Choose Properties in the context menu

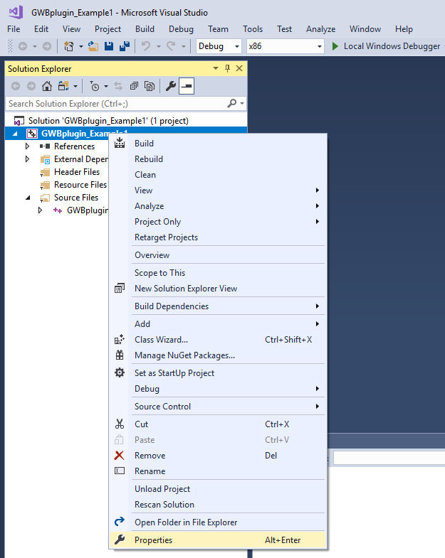pyautogui.click(x=218, y=540)
